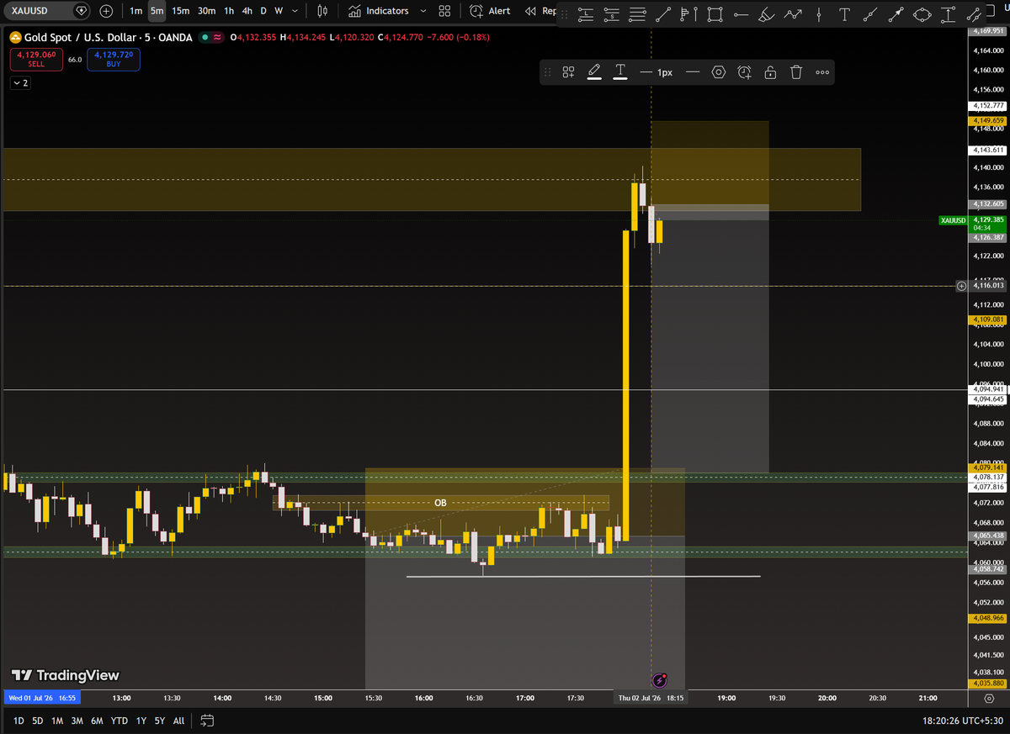The height and width of the screenshot is (734, 1010).
Task: Set date range to 1M
Action: point(57,721)
